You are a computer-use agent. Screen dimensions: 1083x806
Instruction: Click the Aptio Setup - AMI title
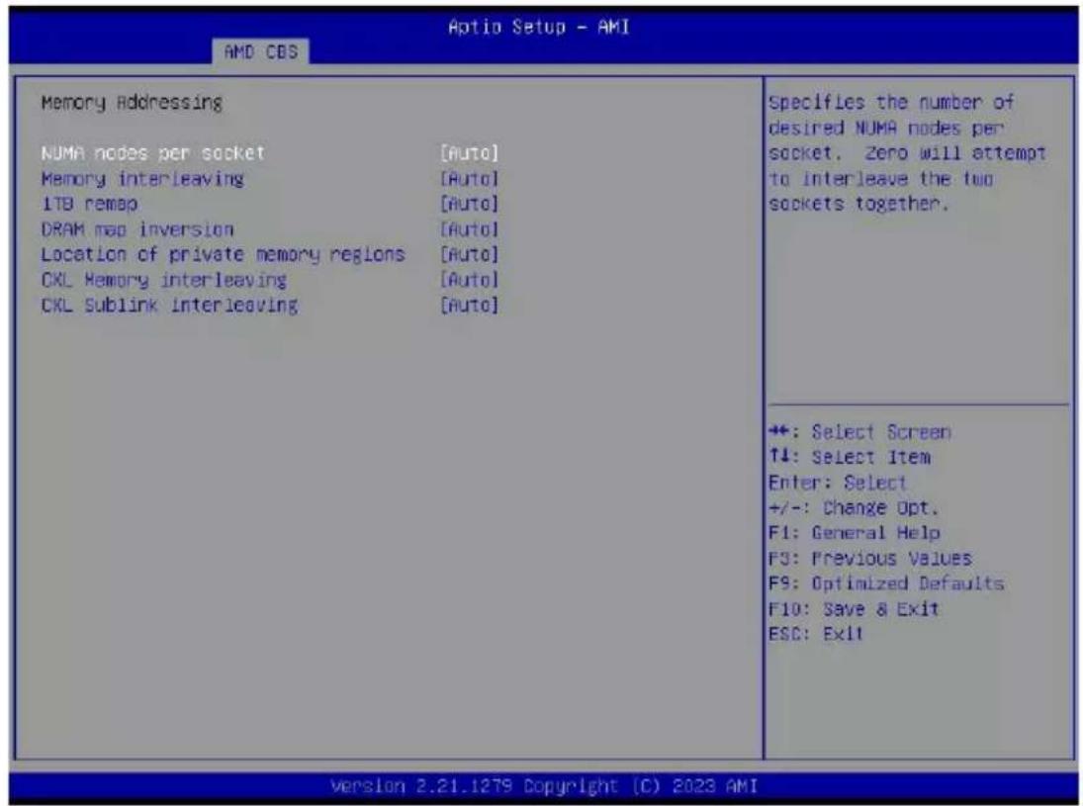click(539, 27)
